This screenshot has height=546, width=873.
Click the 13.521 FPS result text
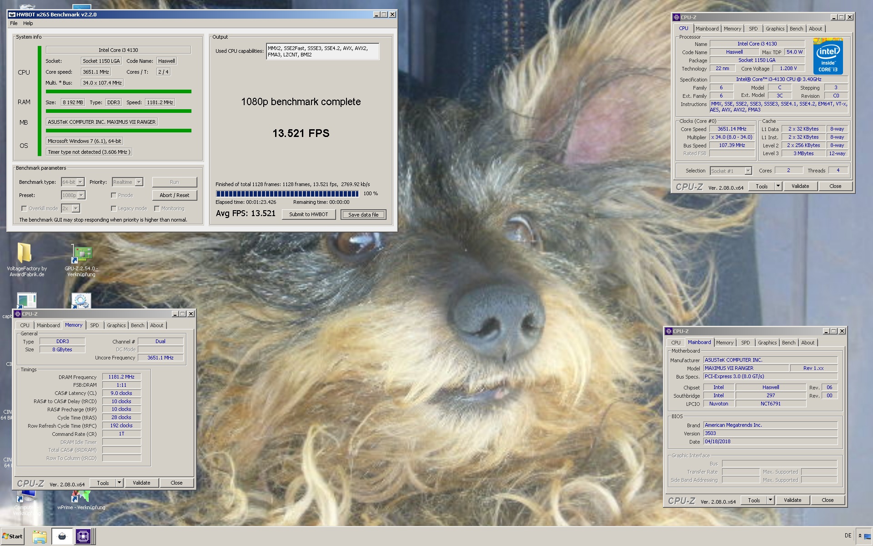tap(301, 133)
